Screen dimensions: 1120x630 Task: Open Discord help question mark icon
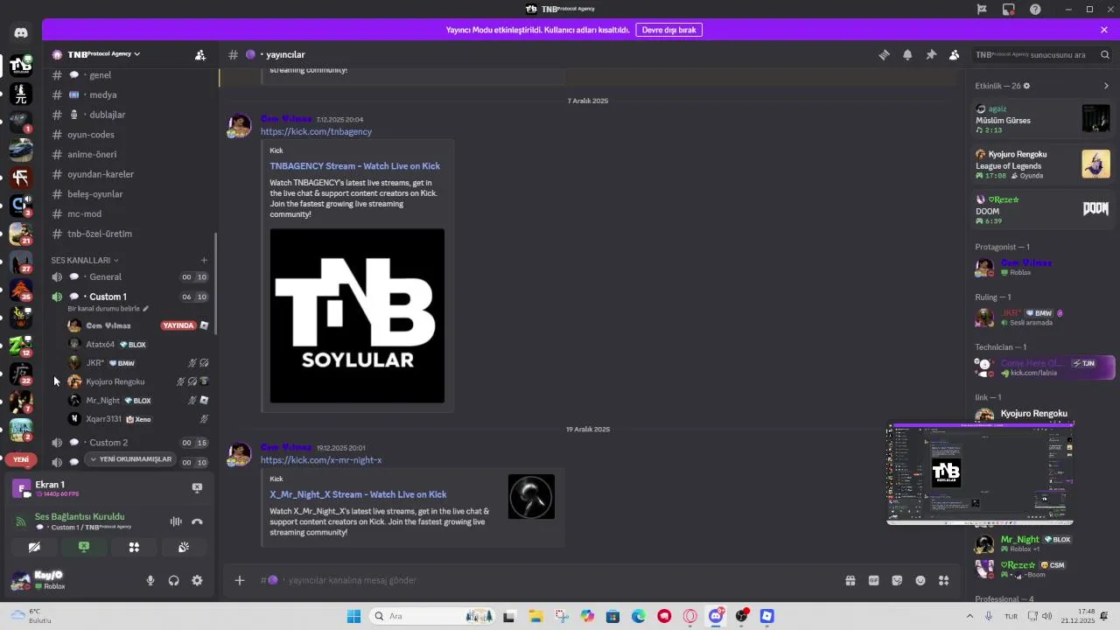click(1036, 9)
